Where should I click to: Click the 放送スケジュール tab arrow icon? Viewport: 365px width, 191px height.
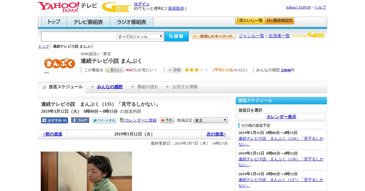coord(44,87)
